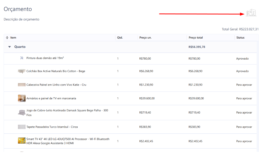Click the Preço total column header
This screenshot has width=259, height=158.
pos(196,38)
